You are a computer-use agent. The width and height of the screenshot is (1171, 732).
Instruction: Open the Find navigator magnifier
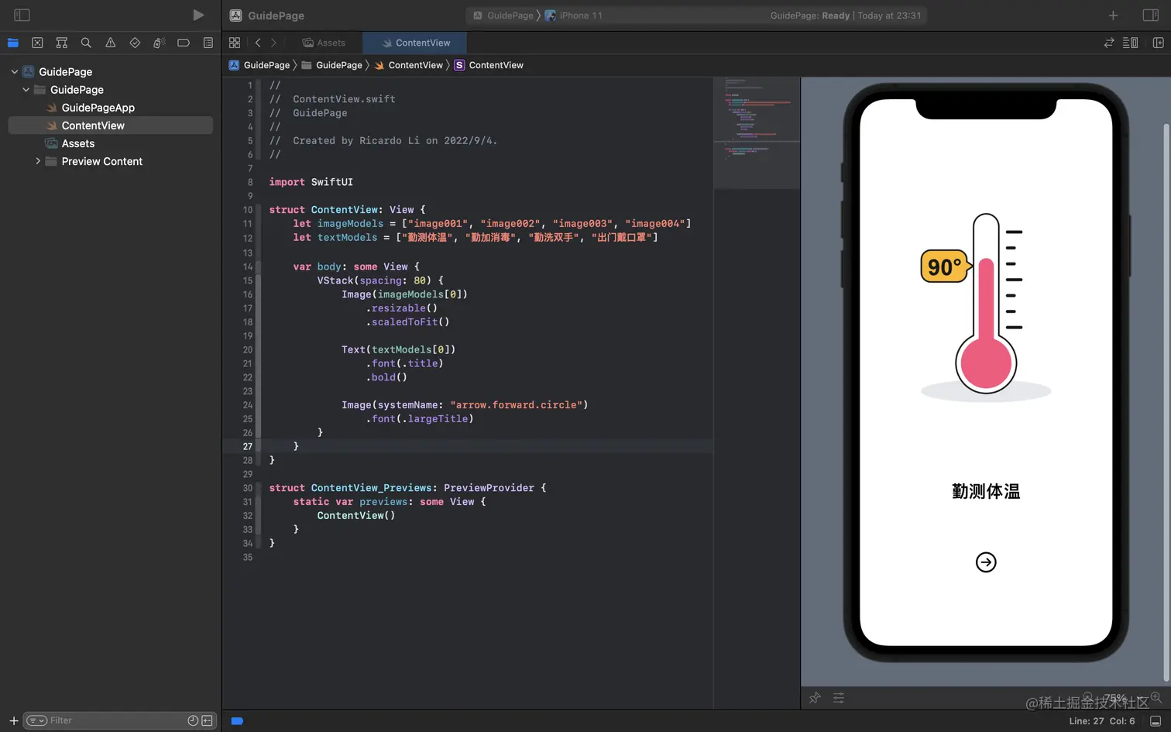(x=86, y=43)
